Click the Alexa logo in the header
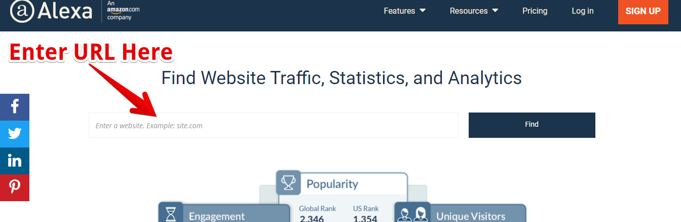 click(x=51, y=11)
